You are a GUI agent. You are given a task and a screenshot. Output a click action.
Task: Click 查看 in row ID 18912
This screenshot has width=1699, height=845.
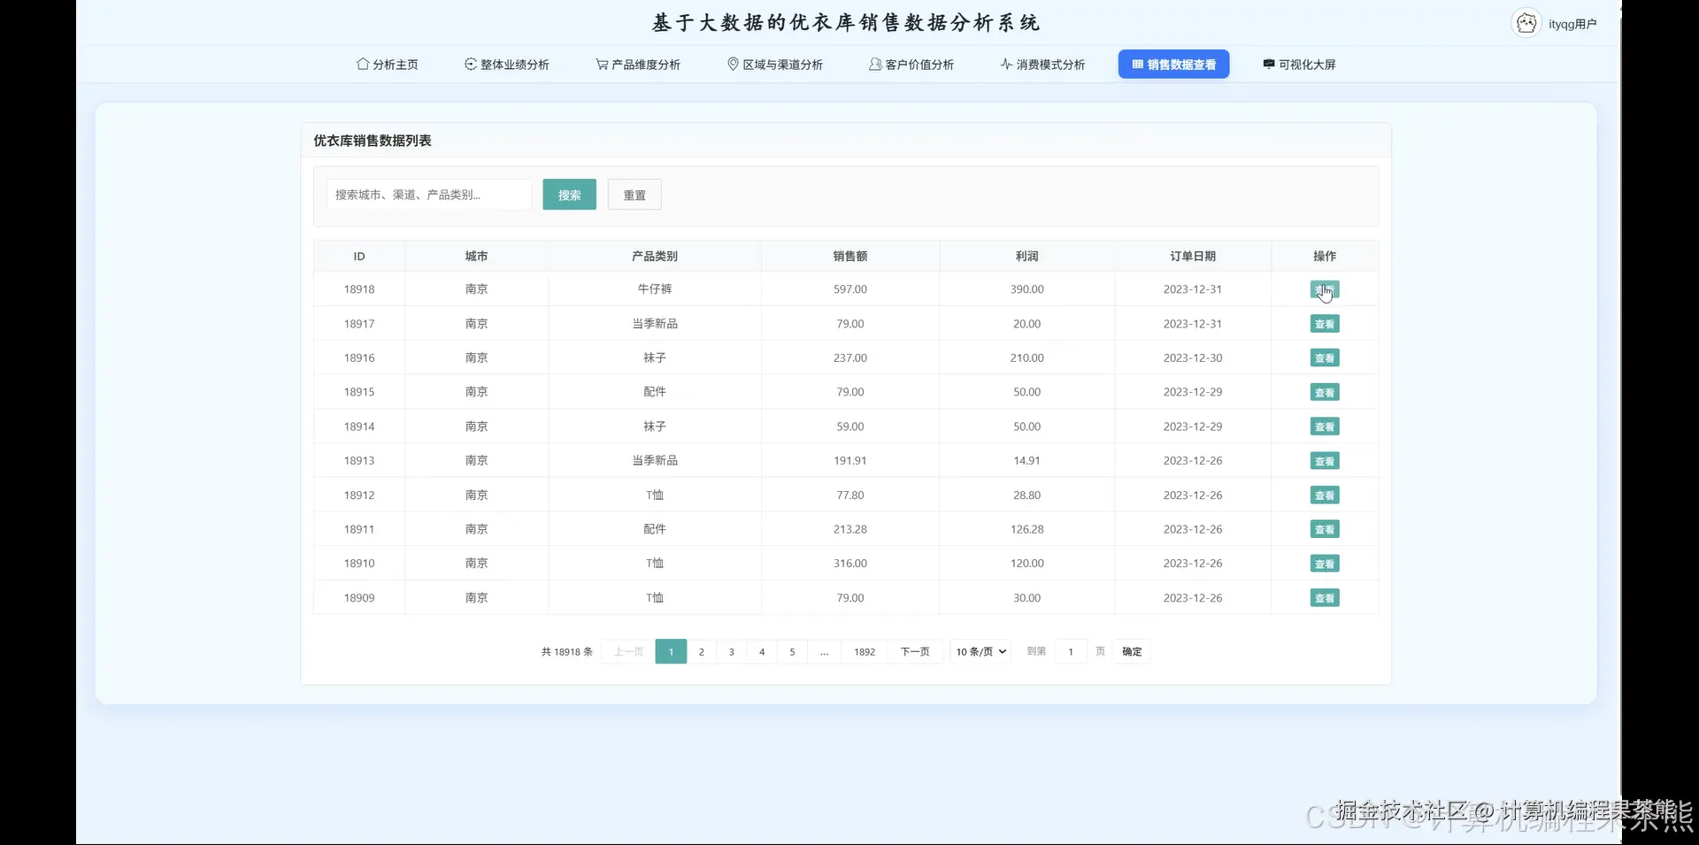pyautogui.click(x=1325, y=495)
